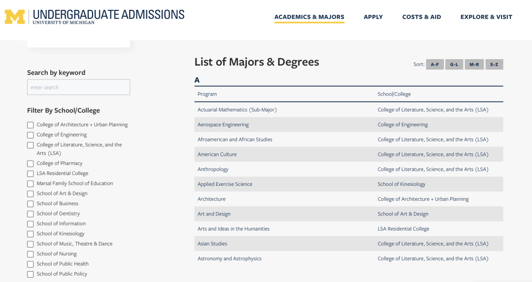532x282 pixels.
Task: Open the Architecture program link
Action: coord(211,199)
